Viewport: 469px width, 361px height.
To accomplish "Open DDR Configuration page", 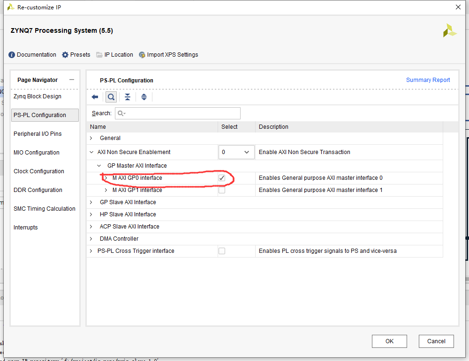I will pos(38,190).
